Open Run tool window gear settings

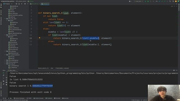tap(174, 70)
